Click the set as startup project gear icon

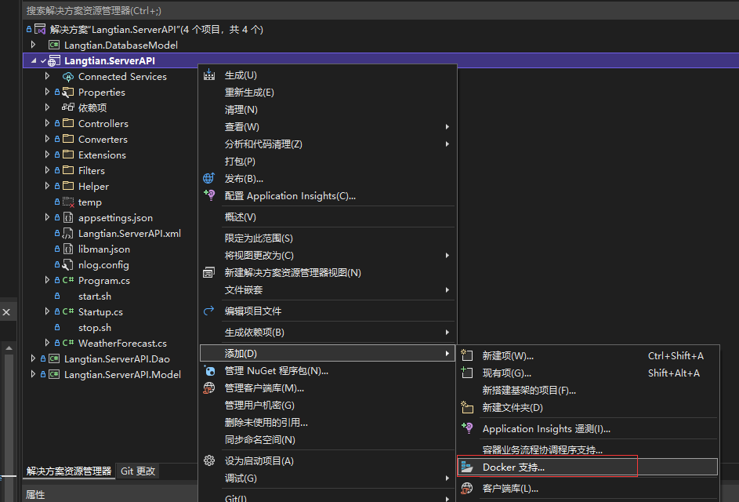209,460
